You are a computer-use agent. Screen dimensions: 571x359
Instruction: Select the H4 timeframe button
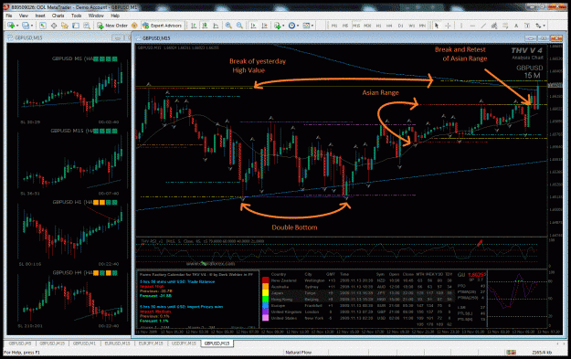click(389, 26)
